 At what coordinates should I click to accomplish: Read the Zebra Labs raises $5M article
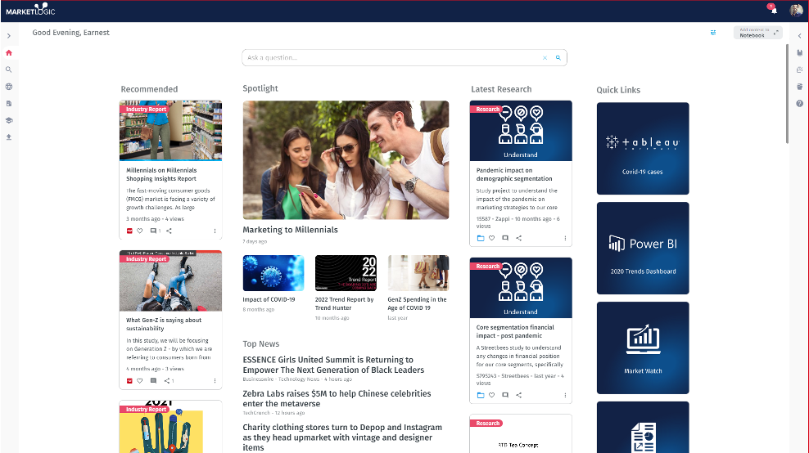pos(337,398)
